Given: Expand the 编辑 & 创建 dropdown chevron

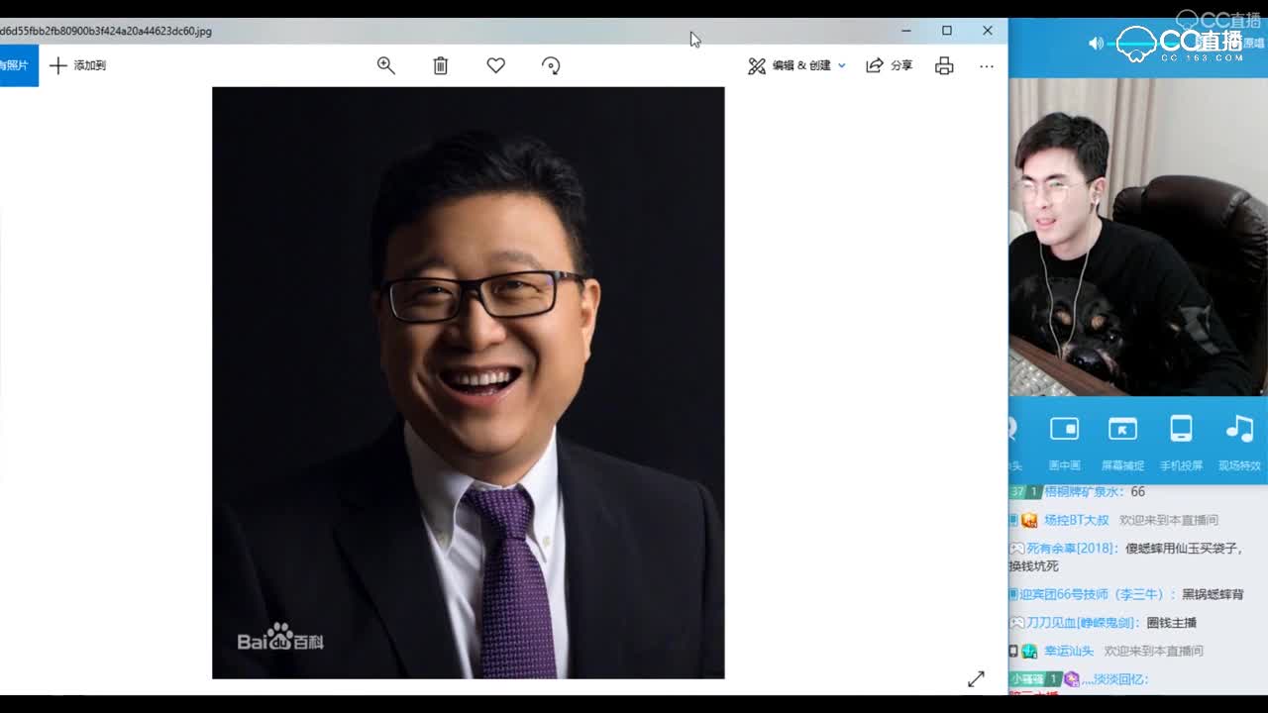Looking at the screenshot, I should click(841, 65).
